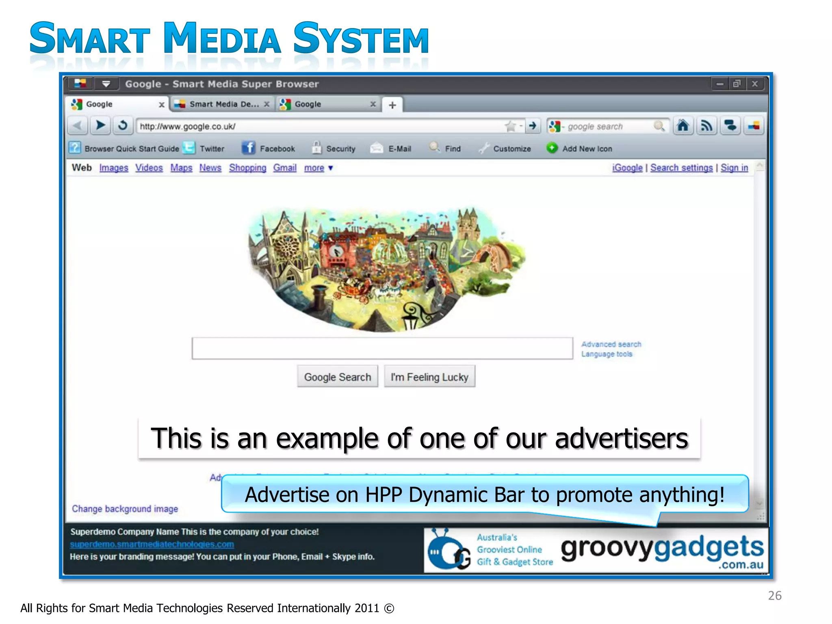The width and height of the screenshot is (832, 624).
Task: Click the Find magnifier shortcut
Action: pos(445,148)
